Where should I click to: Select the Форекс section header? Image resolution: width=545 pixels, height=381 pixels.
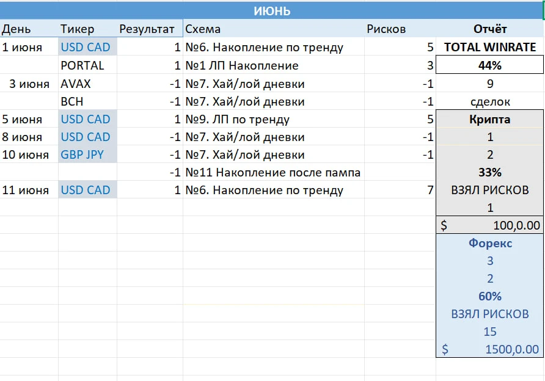tap(490, 243)
